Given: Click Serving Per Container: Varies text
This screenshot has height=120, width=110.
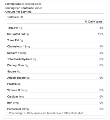Looking at the screenshot, I should (x=24, y=8).
